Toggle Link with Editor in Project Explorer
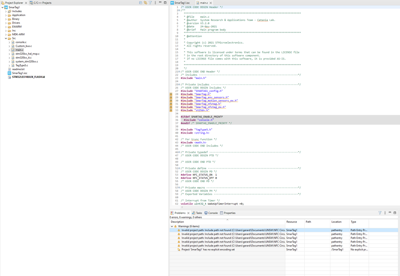The width and height of the screenshot is (400, 276). pos(145,3)
